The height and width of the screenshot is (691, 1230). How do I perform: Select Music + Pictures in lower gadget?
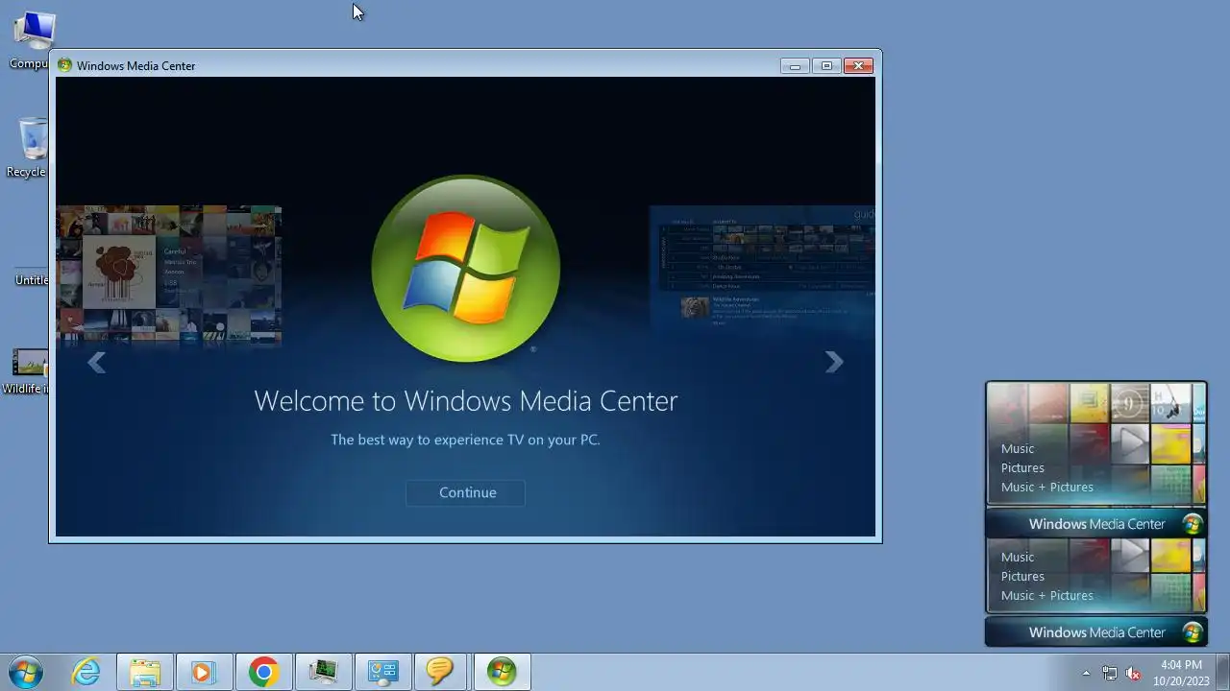(x=1047, y=595)
